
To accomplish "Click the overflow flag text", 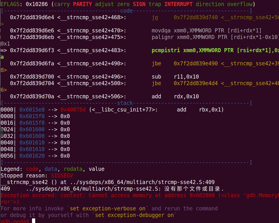I will point(240,4).
